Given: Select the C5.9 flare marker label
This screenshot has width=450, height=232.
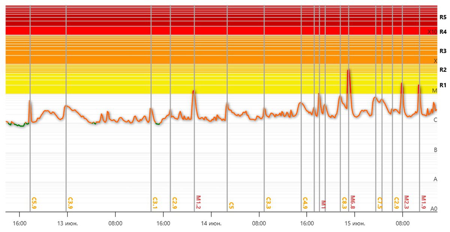Looking at the screenshot, I should pyautogui.click(x=34, y=203).
